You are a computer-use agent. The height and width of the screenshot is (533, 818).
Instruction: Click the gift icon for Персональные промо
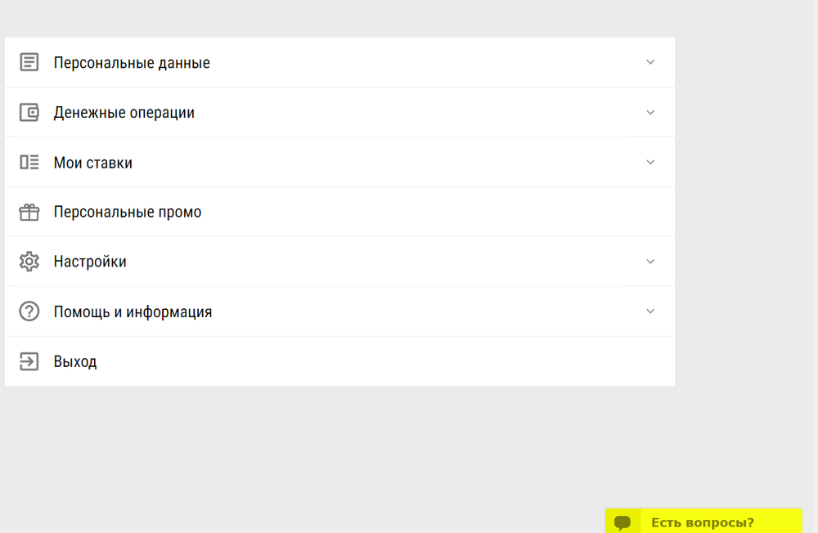click(29, 213)
